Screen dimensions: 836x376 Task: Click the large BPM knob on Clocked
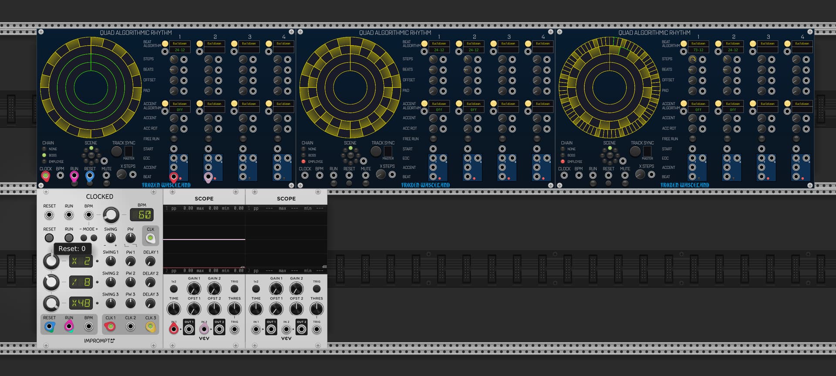111,215
